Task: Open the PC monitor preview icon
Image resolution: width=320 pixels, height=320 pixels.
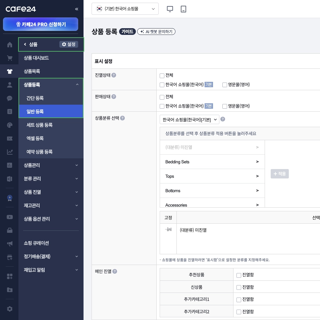Action: [170, 9]
